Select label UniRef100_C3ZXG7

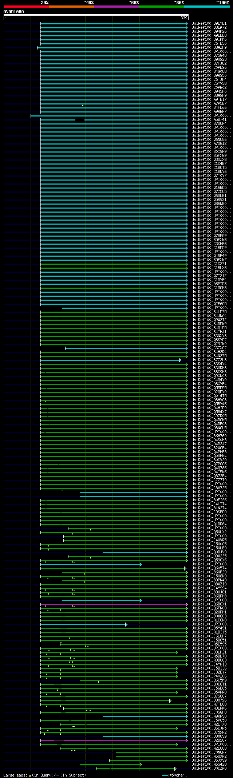point(209,348)
